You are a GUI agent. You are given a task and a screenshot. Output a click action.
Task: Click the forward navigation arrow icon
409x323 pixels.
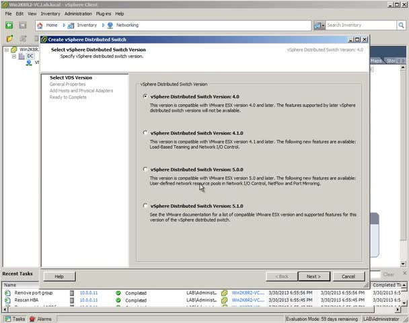coord(23,25)
